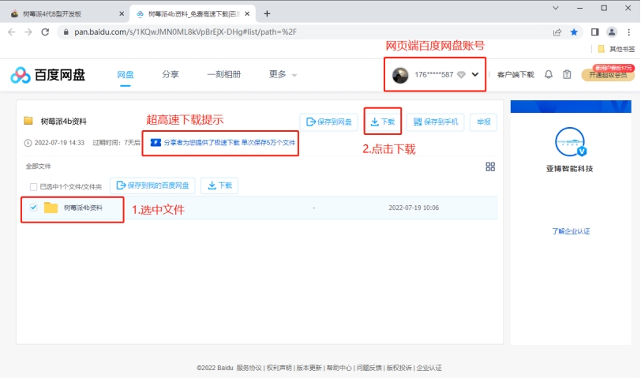Viewport: 641px width, 378px height.
Task: Open 服务协议 footer link
Action: [249, 368]
